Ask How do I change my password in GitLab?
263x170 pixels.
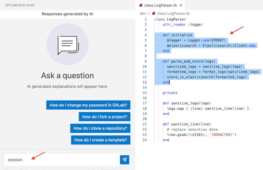(88, 105)
